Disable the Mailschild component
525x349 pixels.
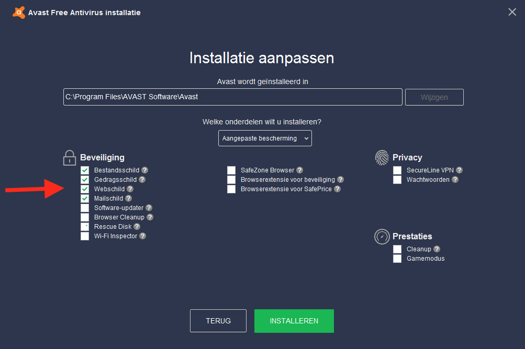(85, 199)
